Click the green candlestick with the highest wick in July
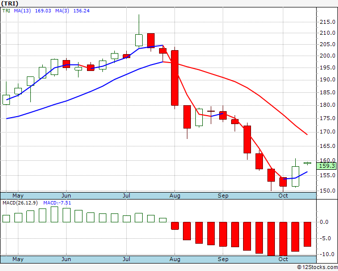The height and width of the screenshot is (271, 338). [x=139, y=40]
